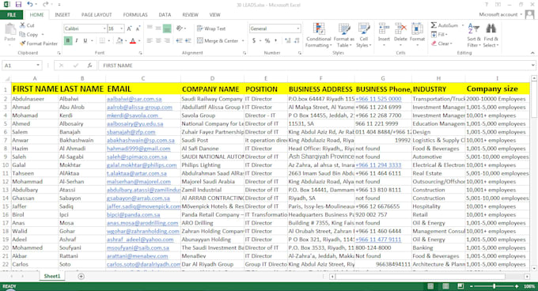The image size is (538, 291).
Task: Open email link aalbalwi@sar.com.sa
Action: [x=134, y=99]
